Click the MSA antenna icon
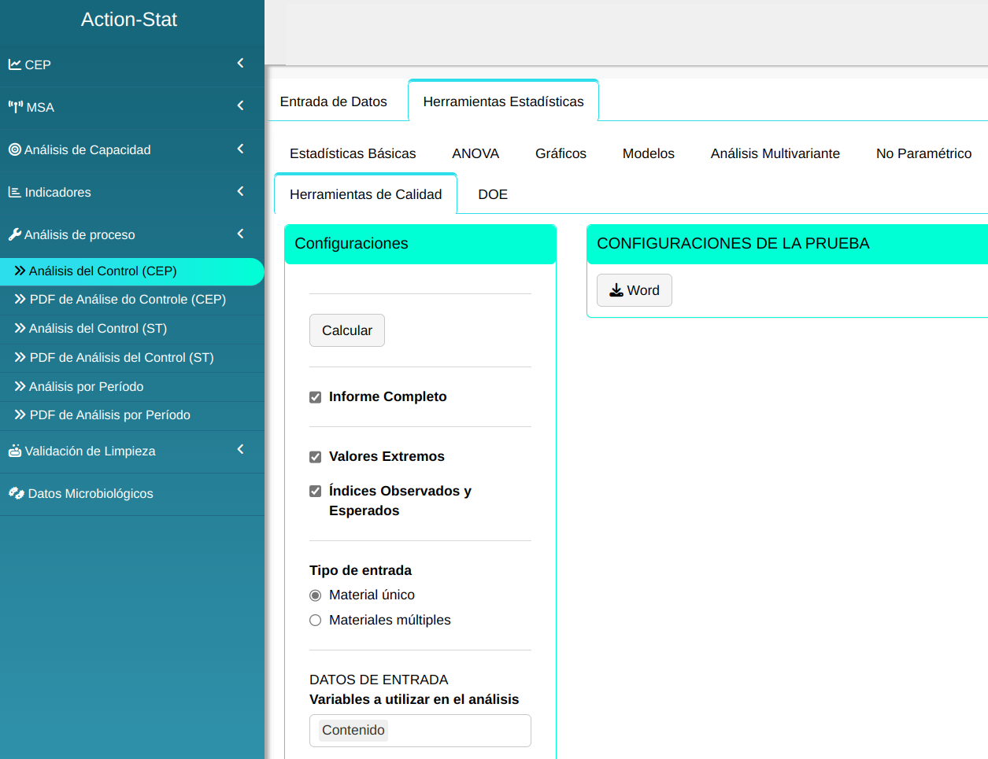Screen dimensions: 988x759 [16, 107]
